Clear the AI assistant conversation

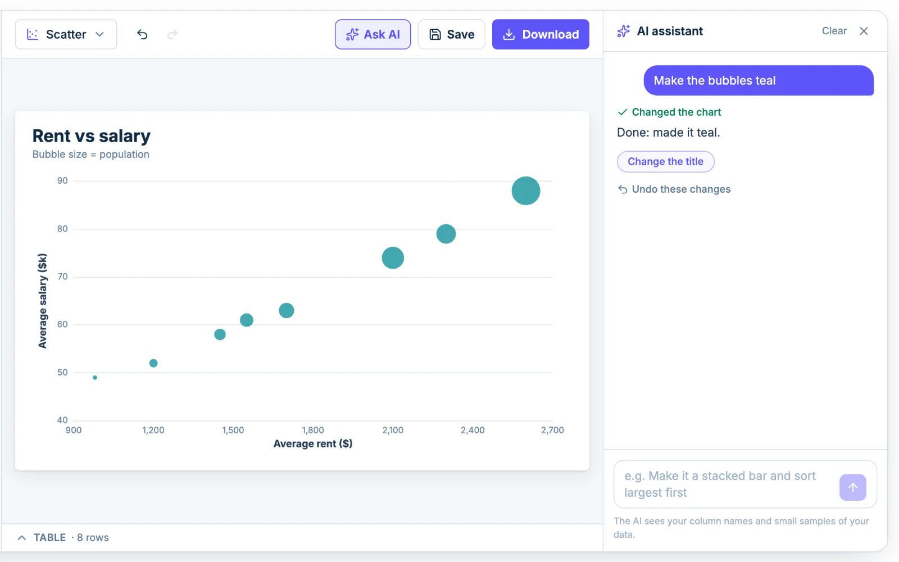(834, 31)
